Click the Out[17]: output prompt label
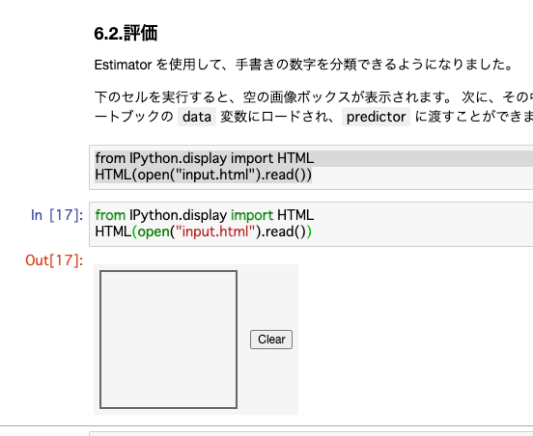 tap(54, 260)
